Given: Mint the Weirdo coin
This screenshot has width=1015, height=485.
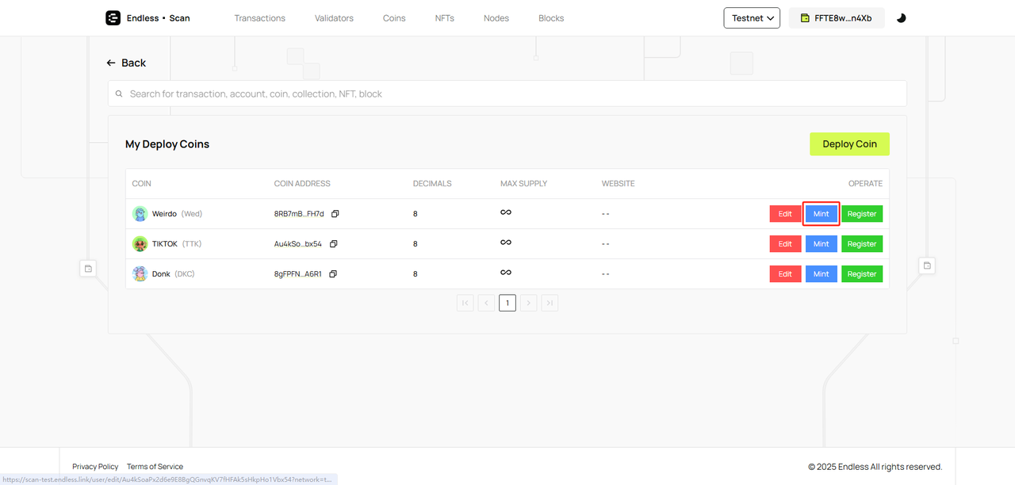Looking at the screenshot, I should (822, 214).
